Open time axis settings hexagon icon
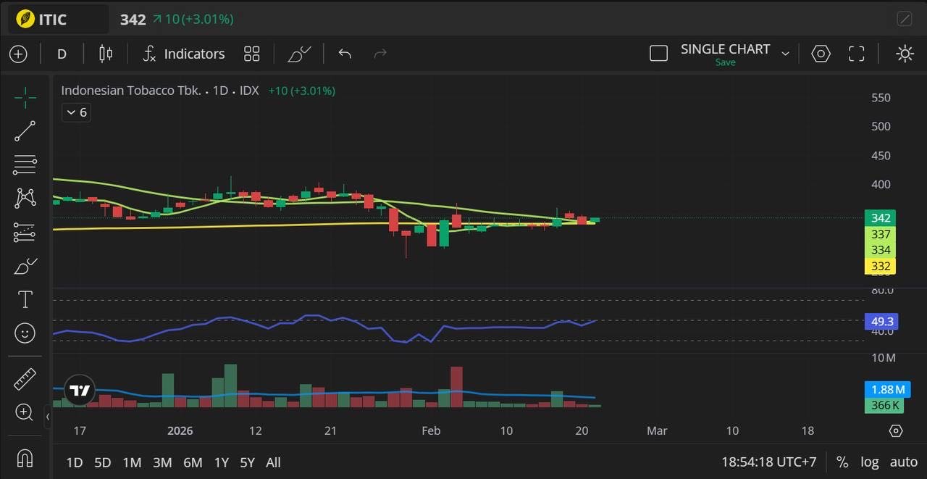927x479 pixels. (x=896, y=430)
